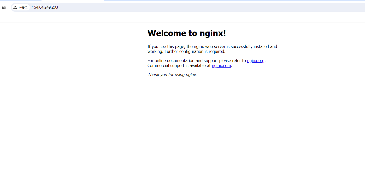Click the browser home icon
365x182 pixels.
4,7
